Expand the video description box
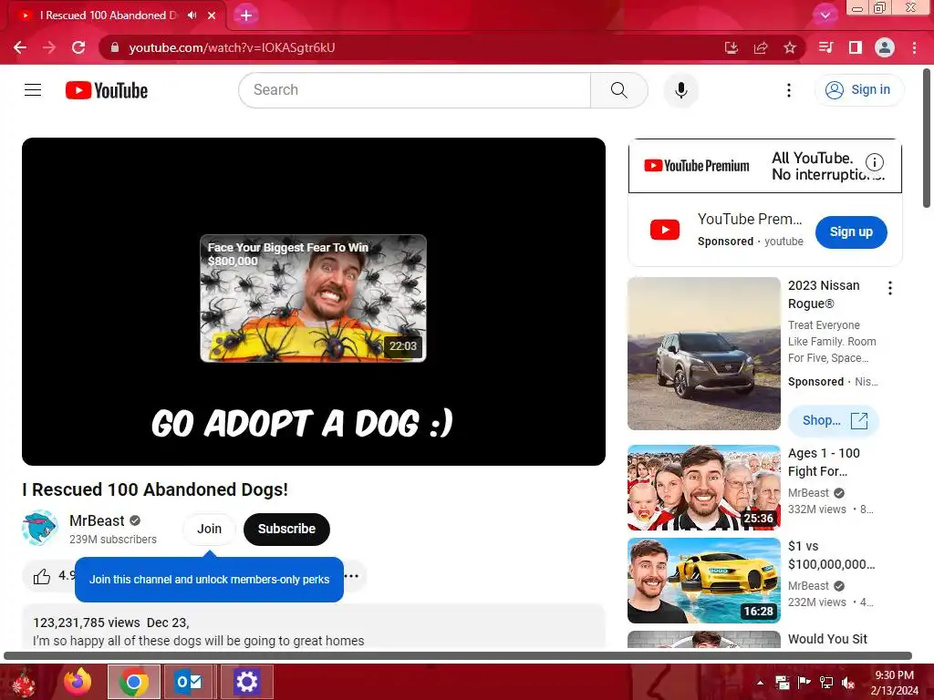Viewport: 934px width, 700px height. (x=314, y=627)
